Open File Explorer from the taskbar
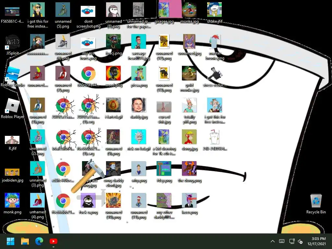This screenshot has height=249, width=332. pos(25,241)
